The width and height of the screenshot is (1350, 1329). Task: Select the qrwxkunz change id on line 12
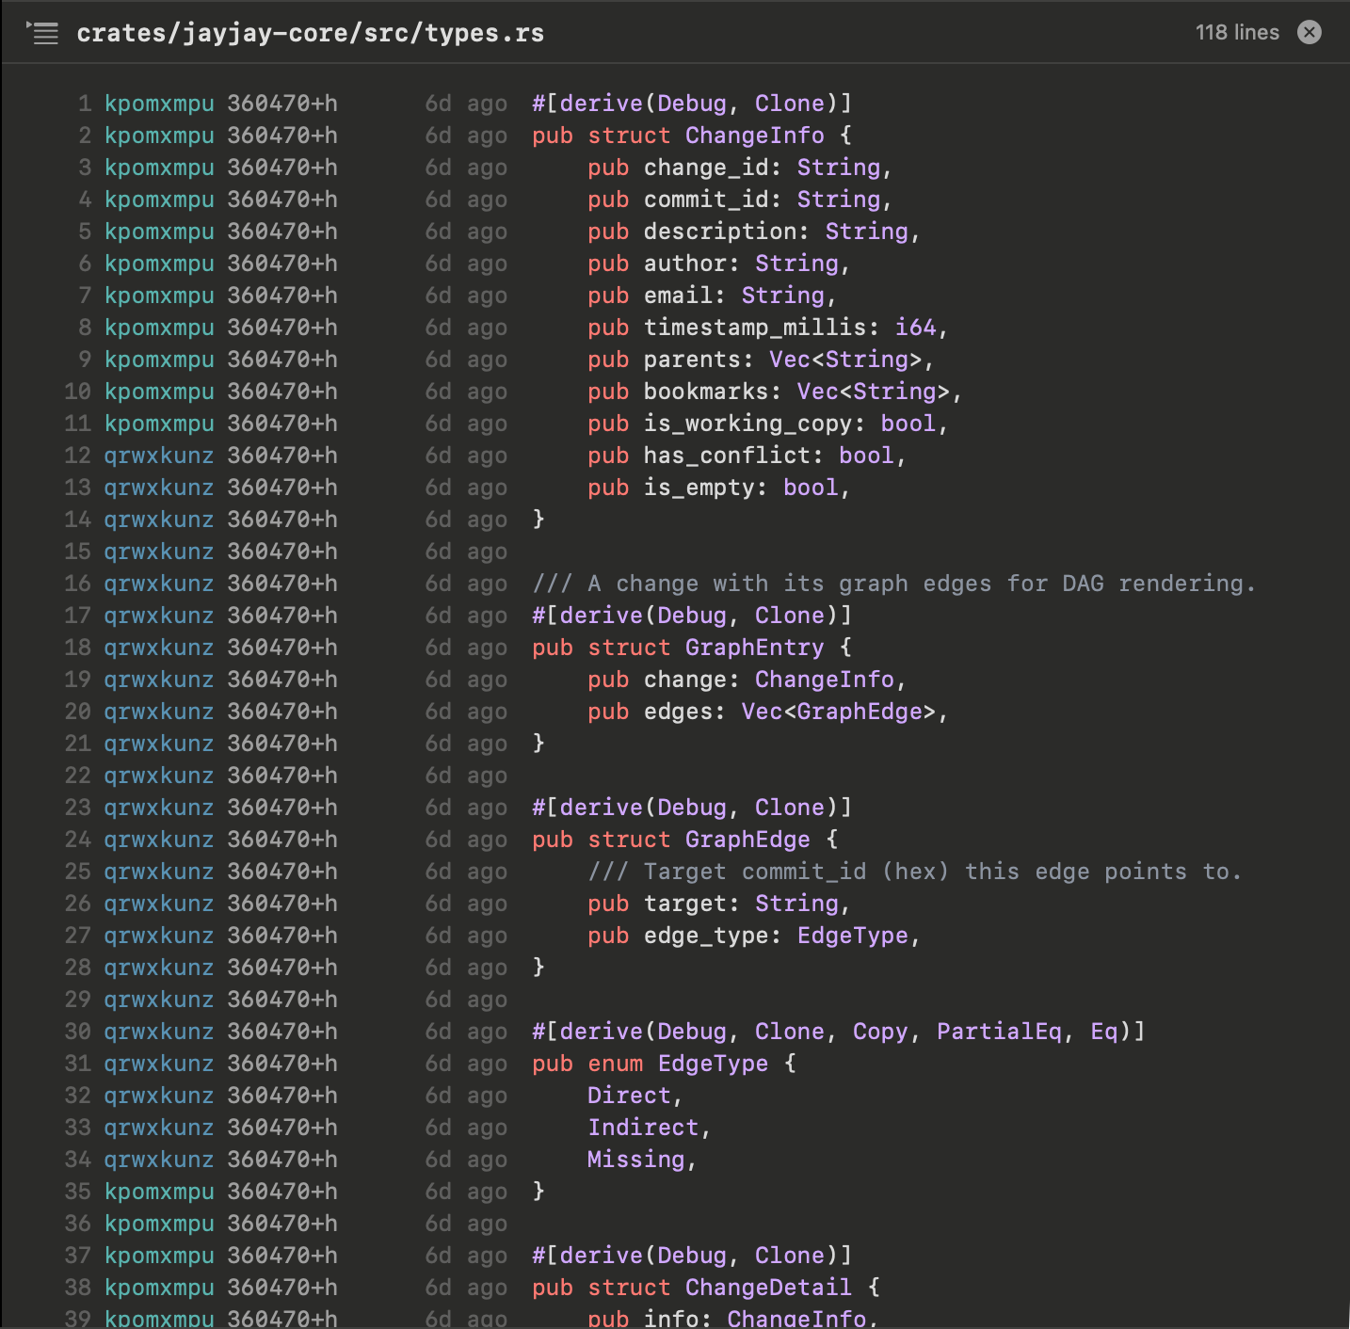coord(159,456)
